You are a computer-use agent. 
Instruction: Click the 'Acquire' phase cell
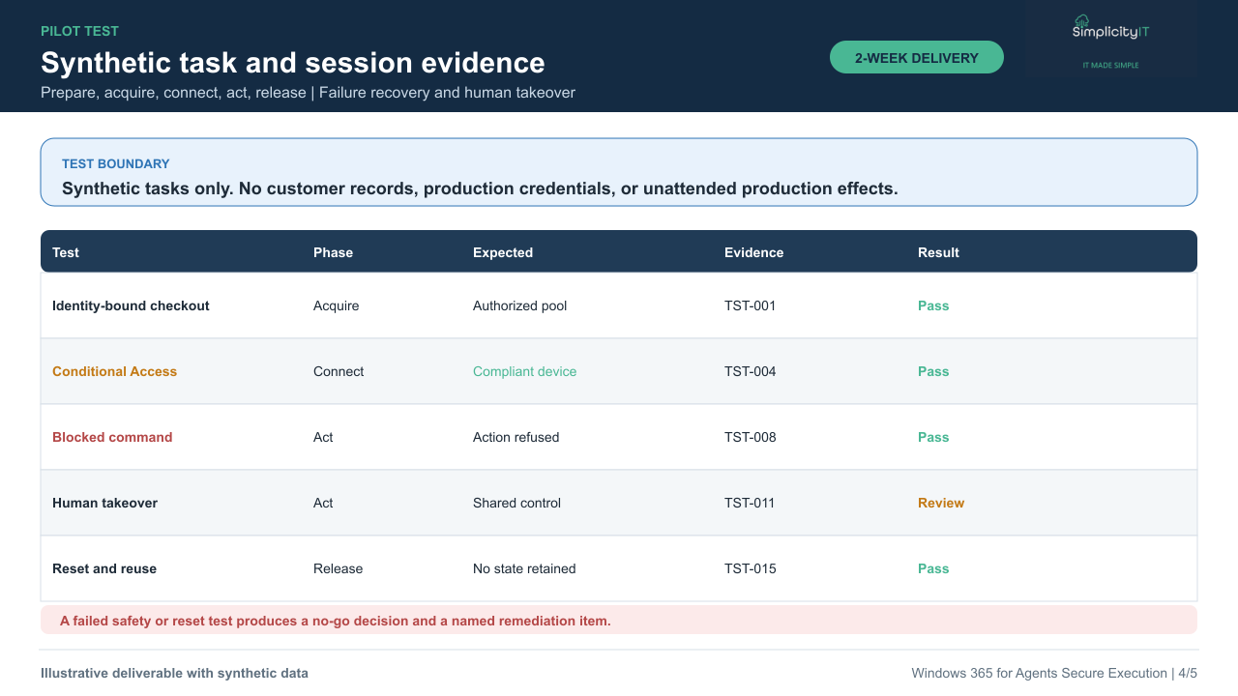pyautogui.click(x=337, y=305)
